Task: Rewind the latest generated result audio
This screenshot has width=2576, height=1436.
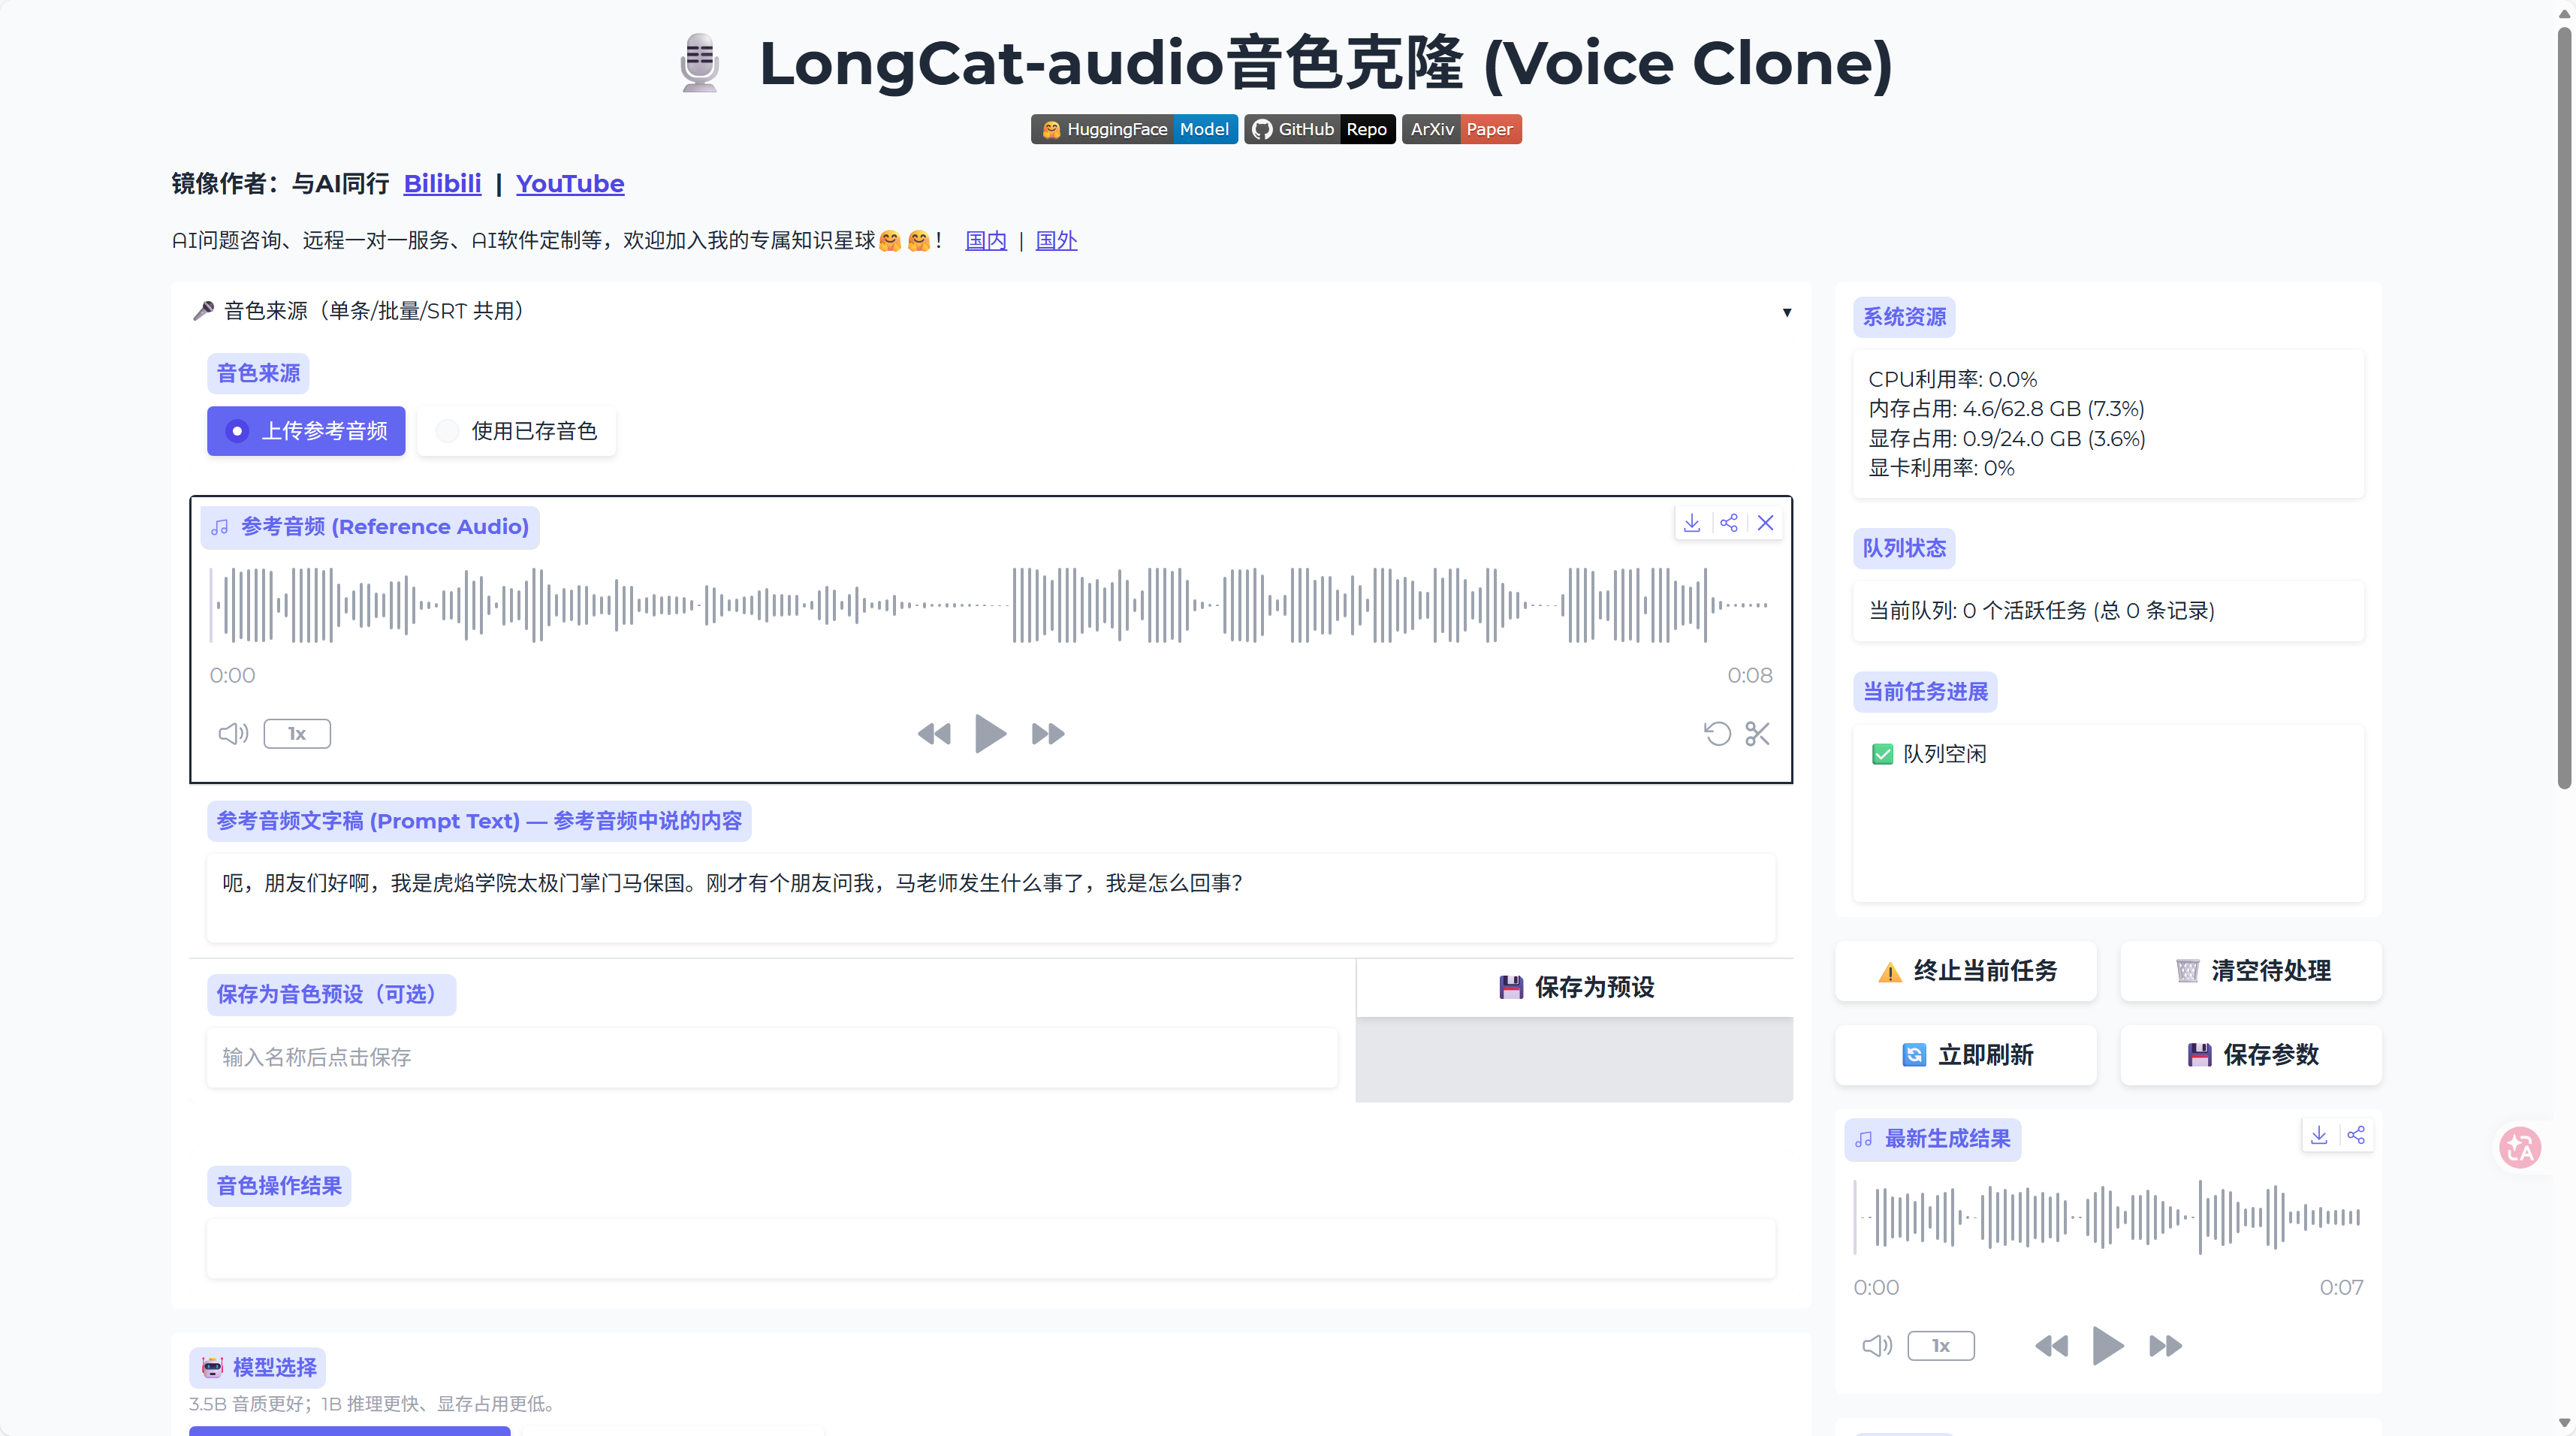Action: [2051, 1346]
